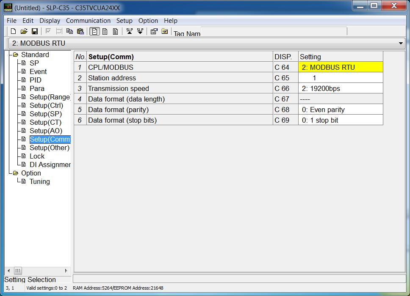Click the Option folder icon in tree

(16, 173)
